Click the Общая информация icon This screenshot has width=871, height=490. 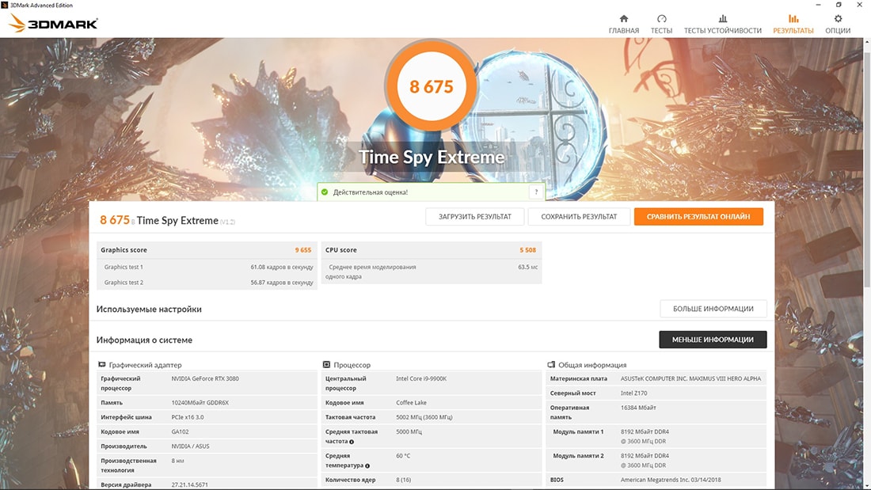[x=551, y=364]
